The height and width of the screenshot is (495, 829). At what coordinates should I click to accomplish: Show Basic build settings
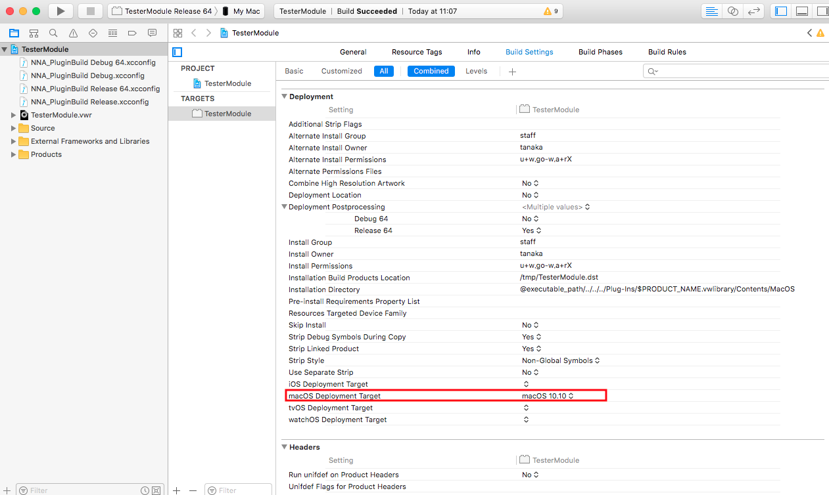(294, 71)
